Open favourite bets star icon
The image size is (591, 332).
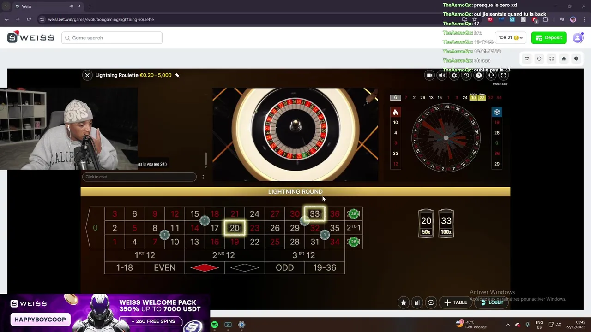tap(404, 302)
